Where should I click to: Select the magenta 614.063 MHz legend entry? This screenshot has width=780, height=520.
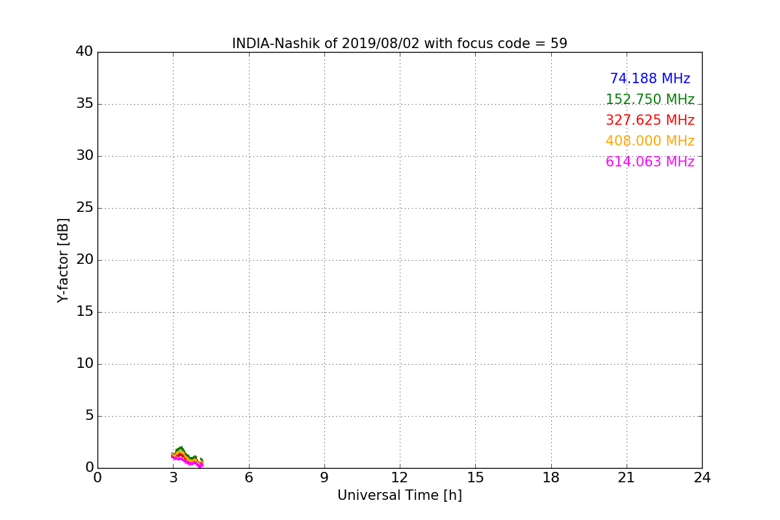tap(650, 162)
